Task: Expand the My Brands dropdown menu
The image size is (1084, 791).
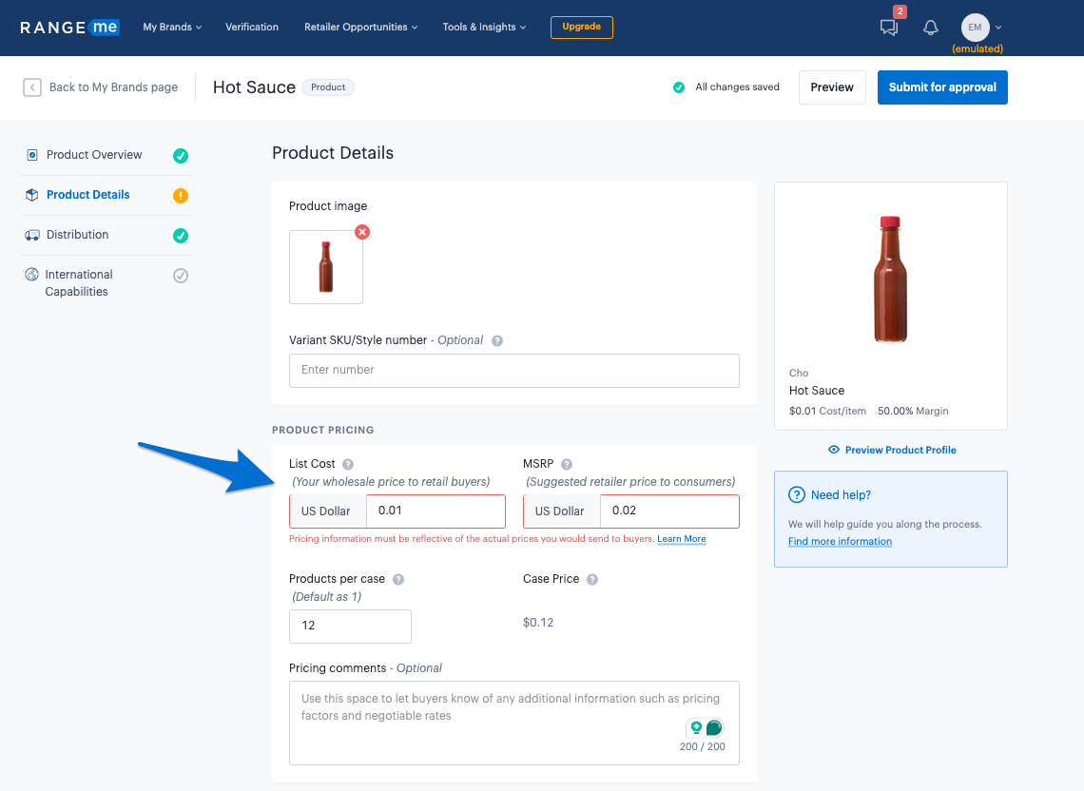Action: 172,27
